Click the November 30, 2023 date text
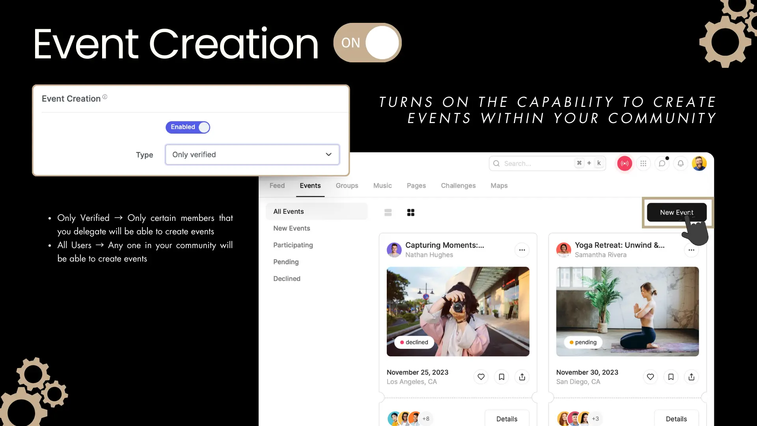757x426 pixels. point(587,372)
